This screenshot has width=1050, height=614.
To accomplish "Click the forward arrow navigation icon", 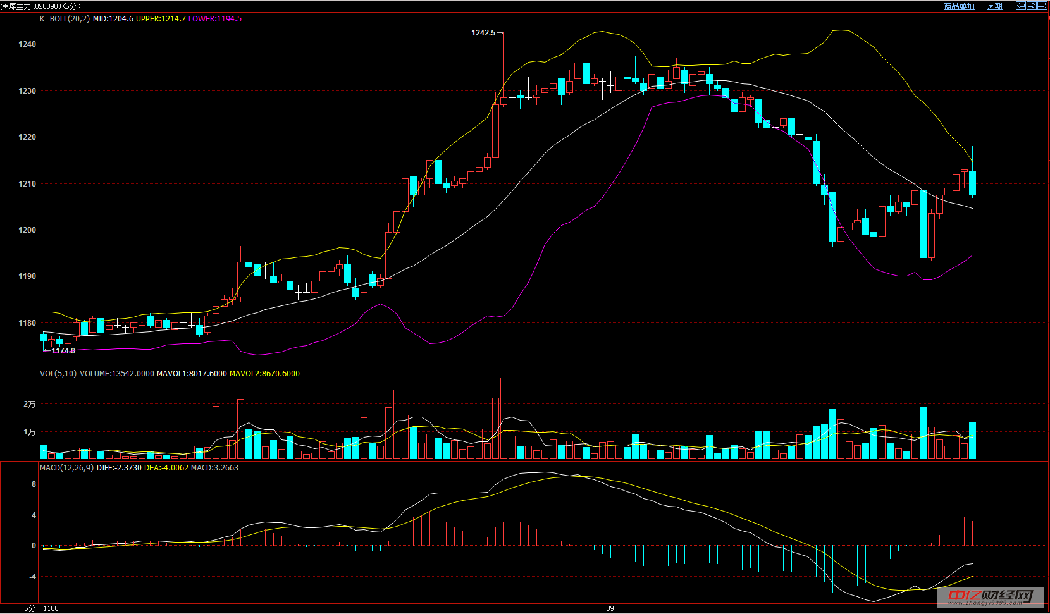I will pos(1031,6).
